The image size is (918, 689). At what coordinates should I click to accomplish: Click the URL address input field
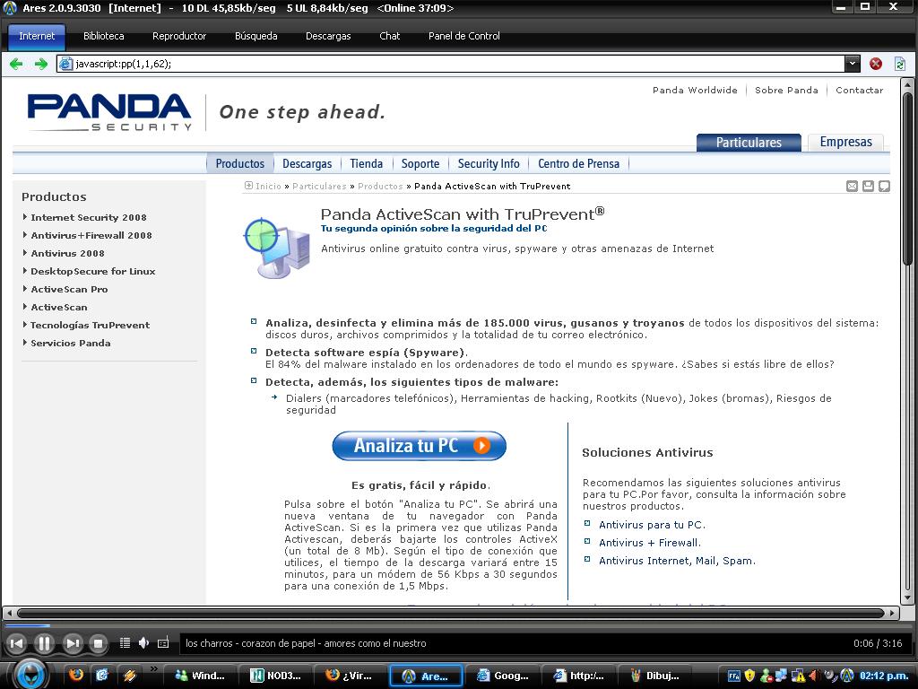(451, 64)
